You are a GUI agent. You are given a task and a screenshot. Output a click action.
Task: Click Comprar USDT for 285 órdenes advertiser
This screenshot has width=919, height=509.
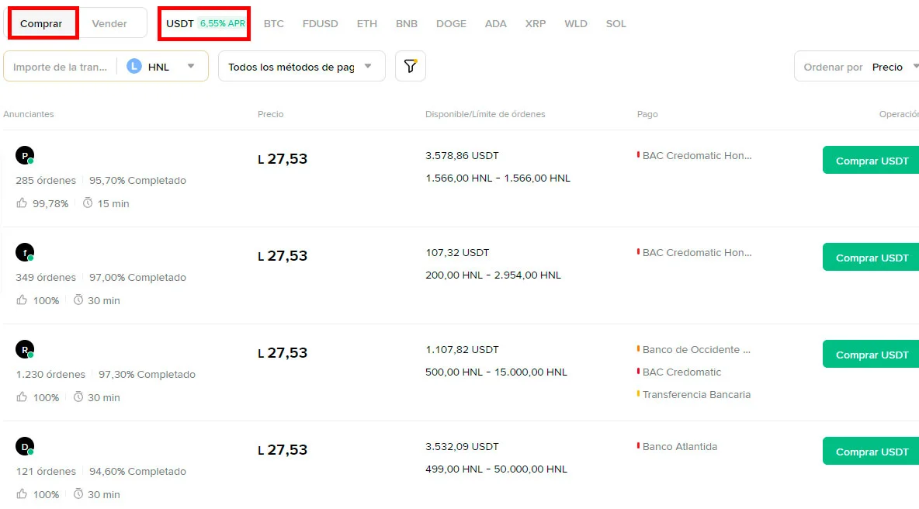[871, 160]
